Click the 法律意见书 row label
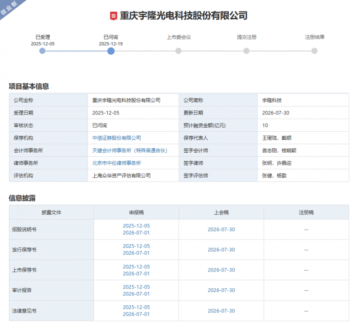 click(x=24, y=311)
